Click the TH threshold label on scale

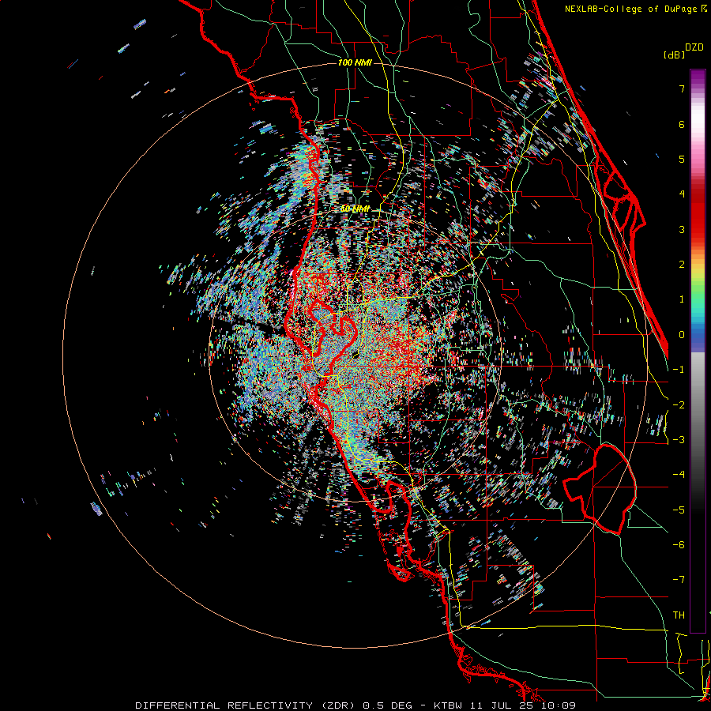(x=679, y=615)
